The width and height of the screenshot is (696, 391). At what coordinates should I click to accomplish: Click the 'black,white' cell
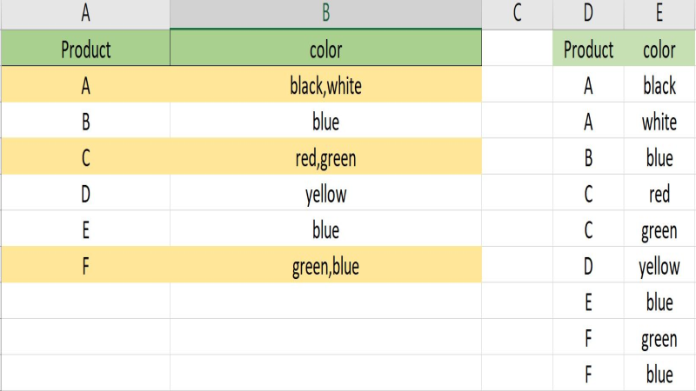tap(325, 84)
